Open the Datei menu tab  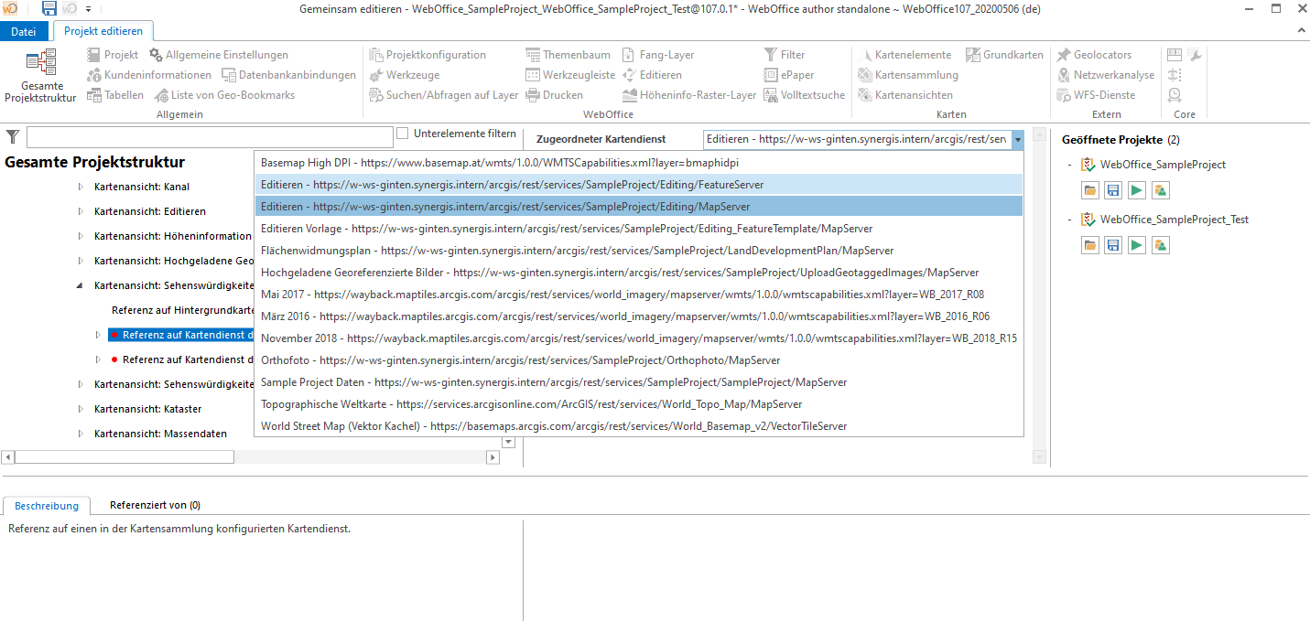24,30
